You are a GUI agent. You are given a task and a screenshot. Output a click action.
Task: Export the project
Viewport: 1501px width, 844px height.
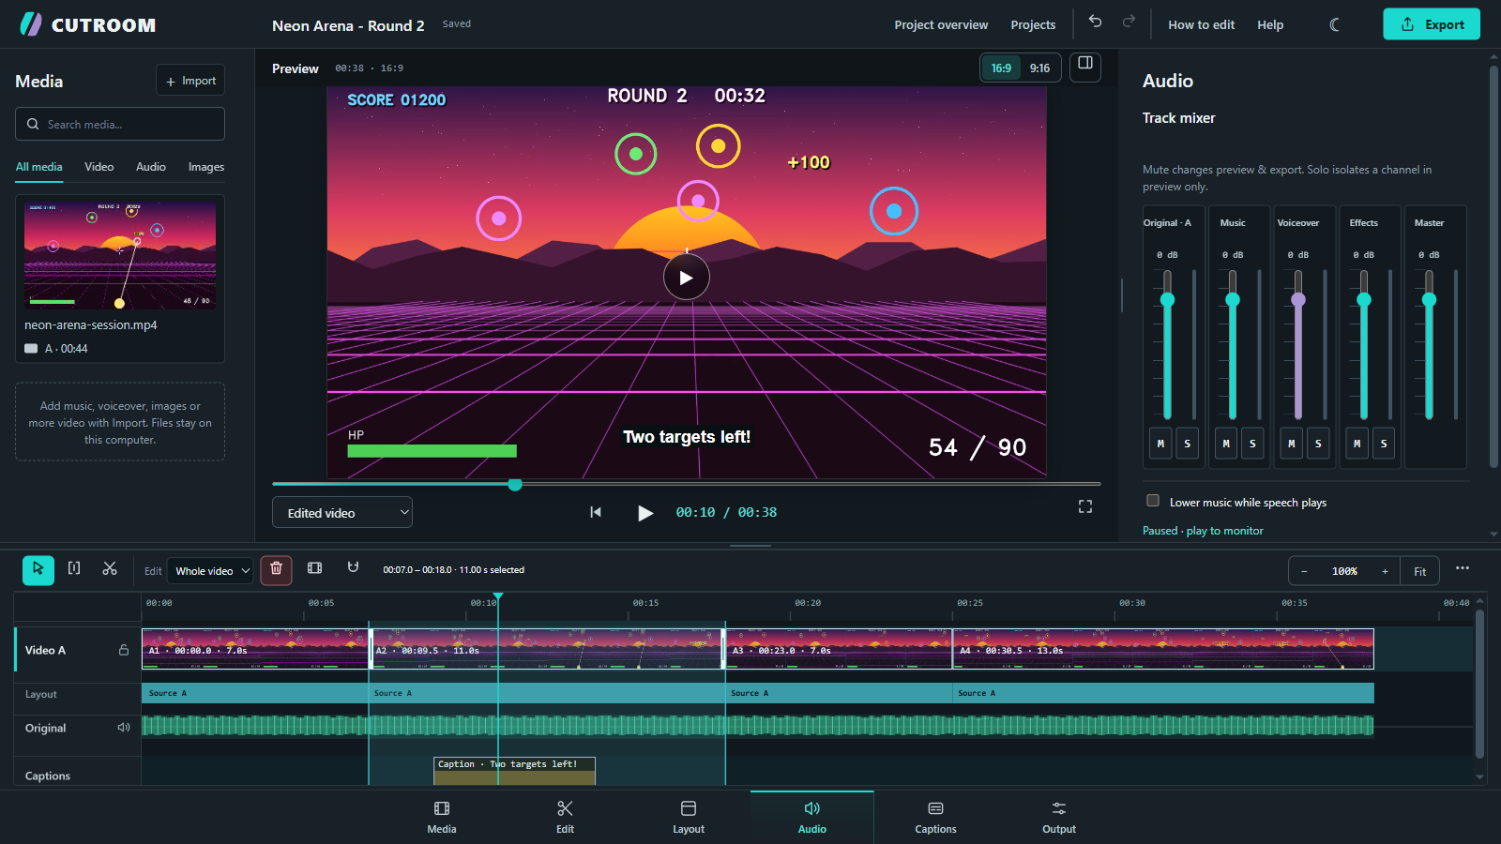[x=1432, y=24]
